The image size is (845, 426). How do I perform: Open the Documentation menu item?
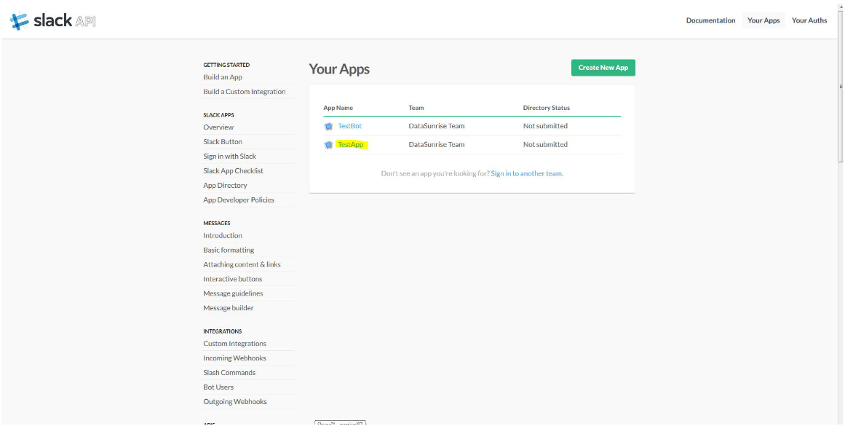tap(710, 20)
